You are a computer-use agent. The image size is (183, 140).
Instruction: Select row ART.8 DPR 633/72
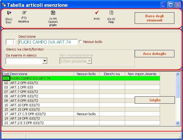(81, 96)
